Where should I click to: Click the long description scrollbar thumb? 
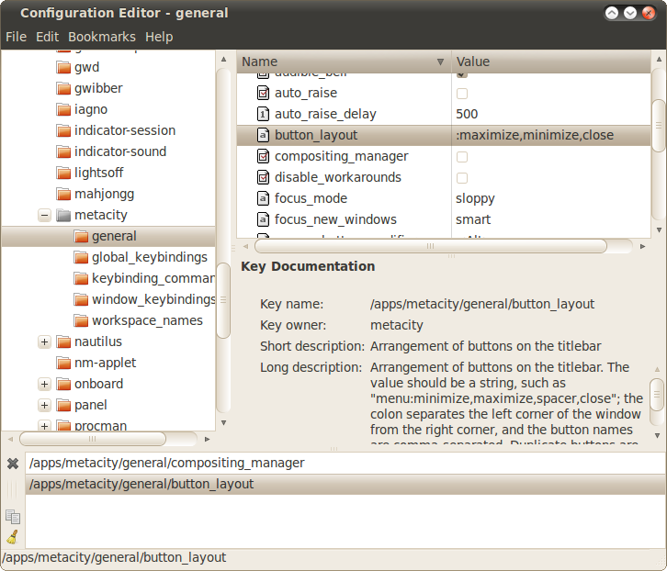[657, 395]
